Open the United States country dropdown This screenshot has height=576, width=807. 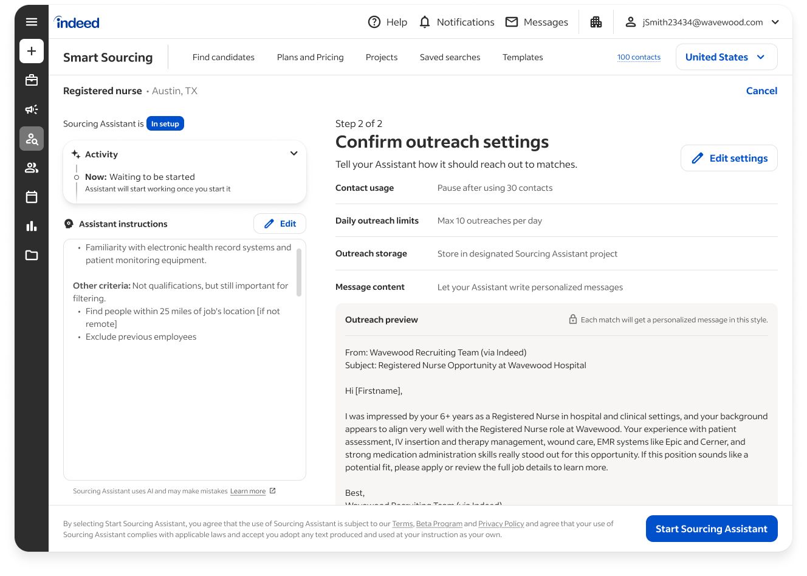(x=726, y=57)
